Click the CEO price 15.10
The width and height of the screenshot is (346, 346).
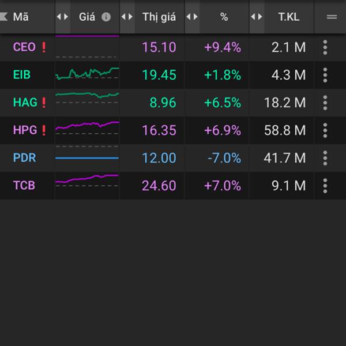(x=159, y=47)
